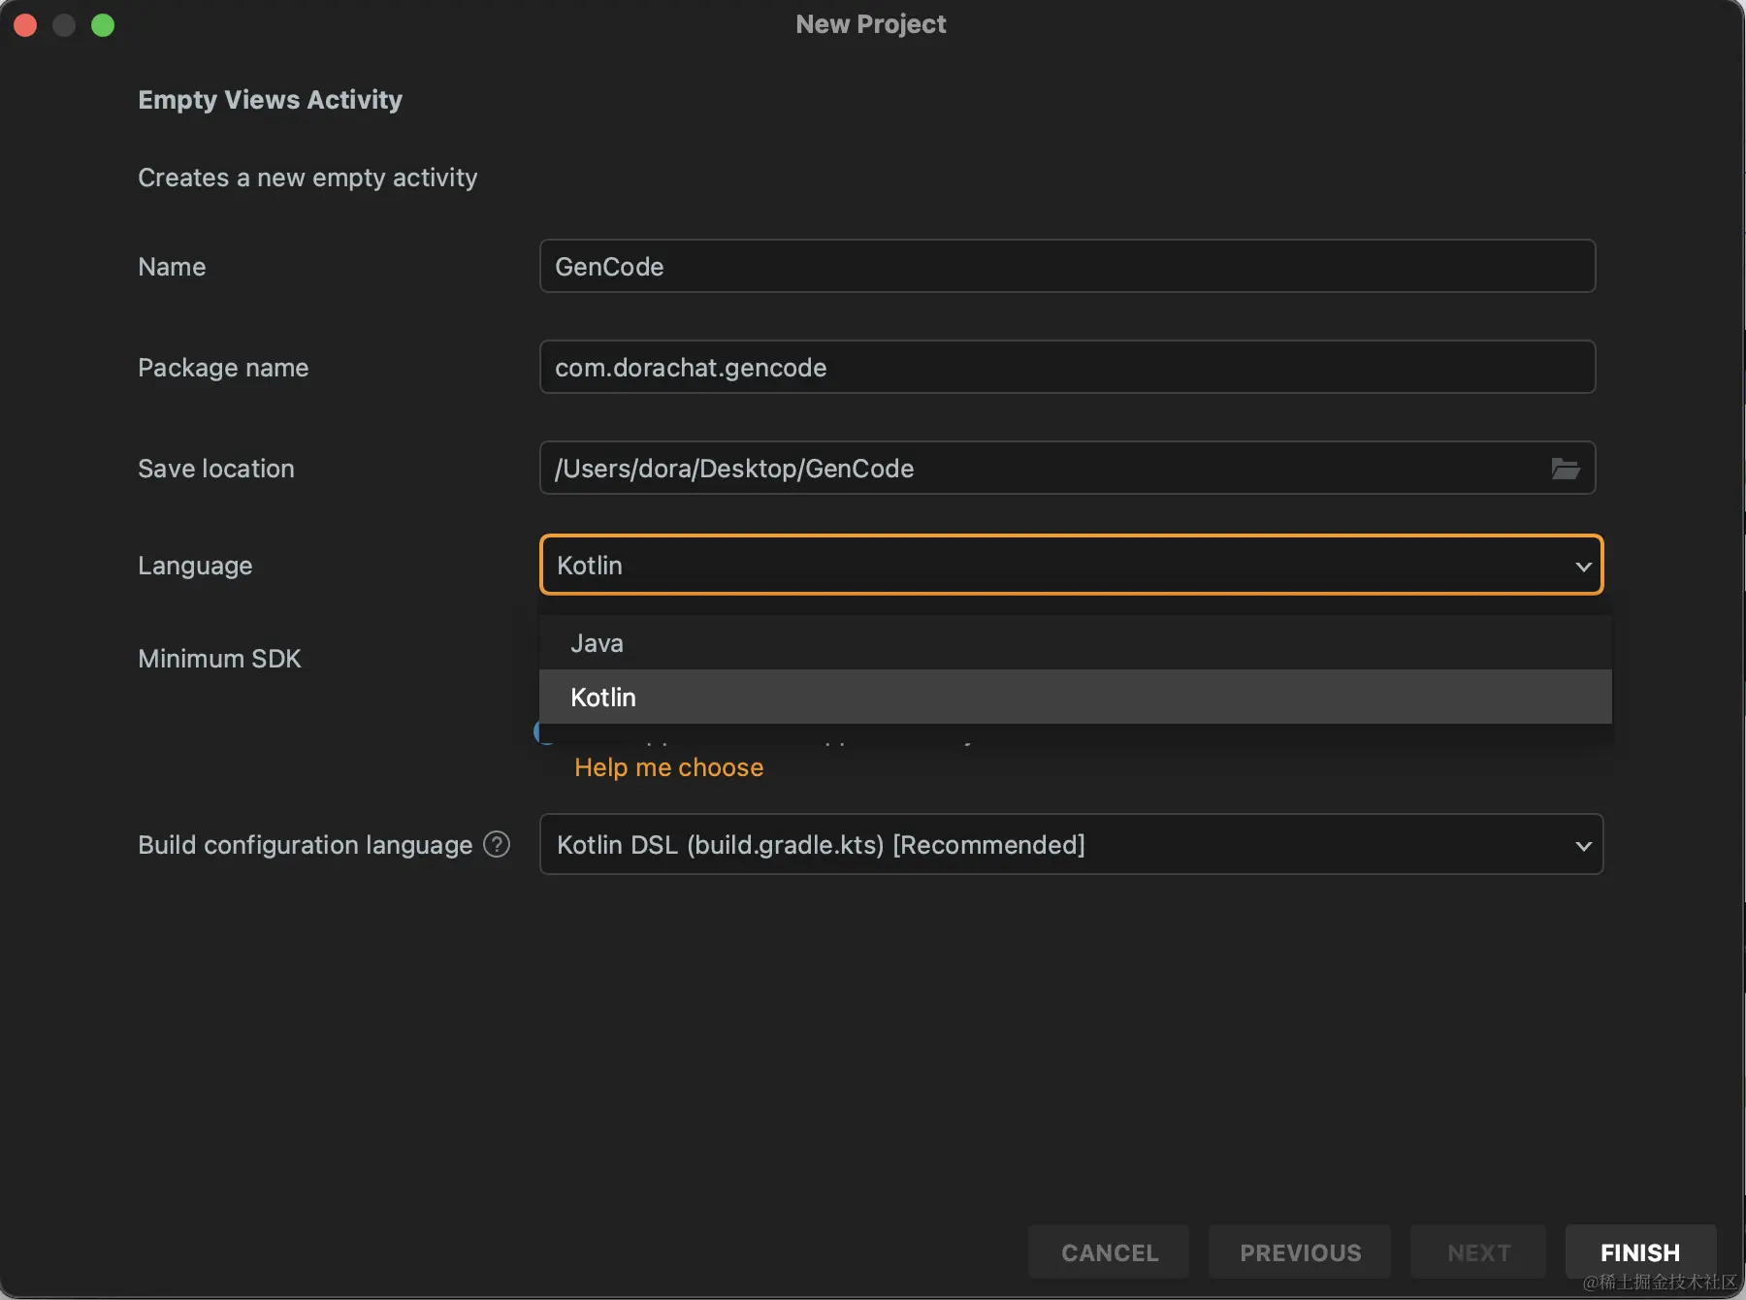Expand the Build configuration language dropdown arrow
Viewport: 1746px width, 1300px height.
coord(1583,845)
